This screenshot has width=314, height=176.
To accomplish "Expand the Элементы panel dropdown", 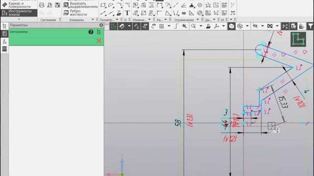I will pos(93,20).
